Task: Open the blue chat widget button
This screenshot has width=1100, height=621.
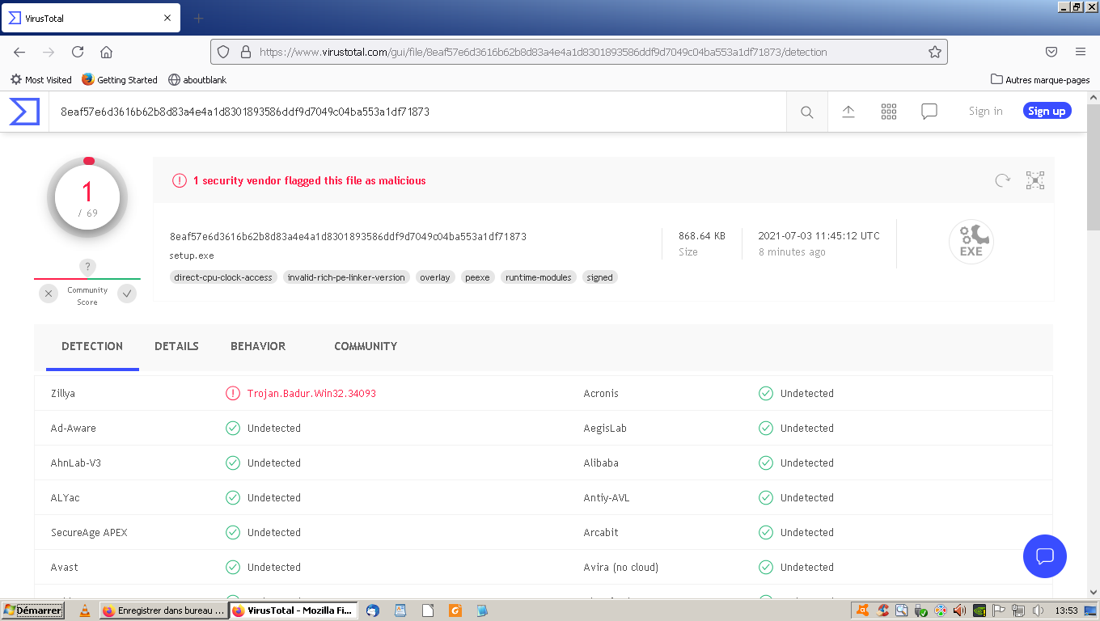Action: pyautogui.click(x=1045, y=556)
